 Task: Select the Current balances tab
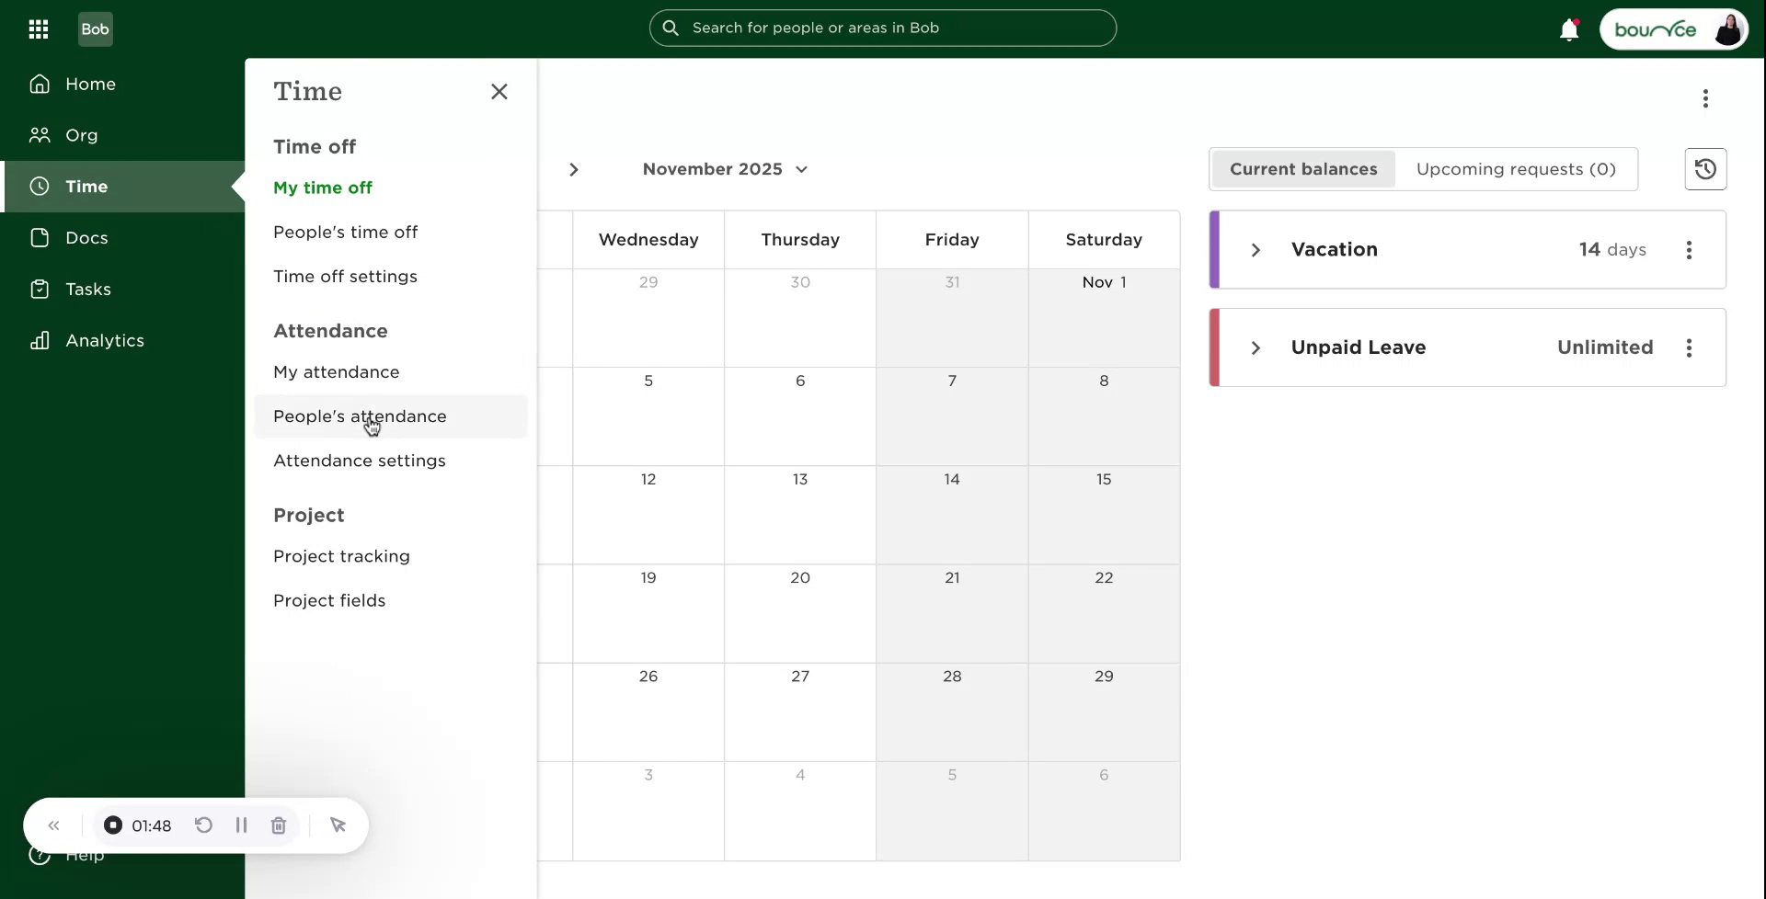(1303, 169)
